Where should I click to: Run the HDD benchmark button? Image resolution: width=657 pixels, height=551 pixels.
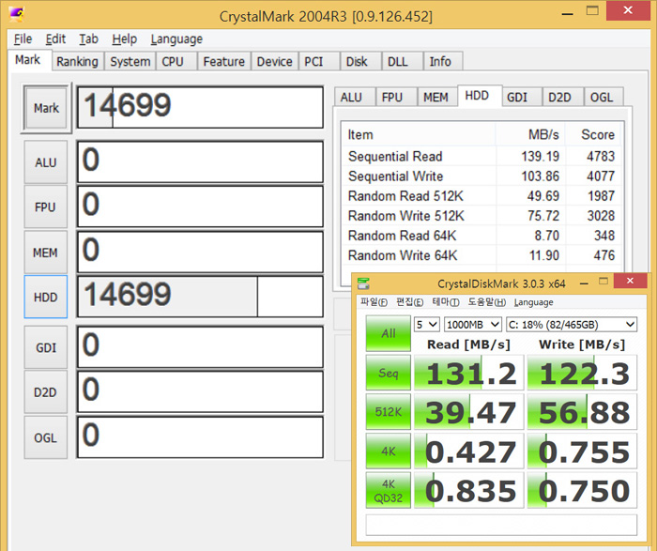(45, 298)
